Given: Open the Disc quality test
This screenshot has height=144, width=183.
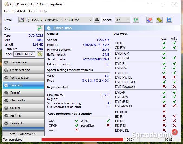Looking at the screenshot, I should [x=23, y=100].
